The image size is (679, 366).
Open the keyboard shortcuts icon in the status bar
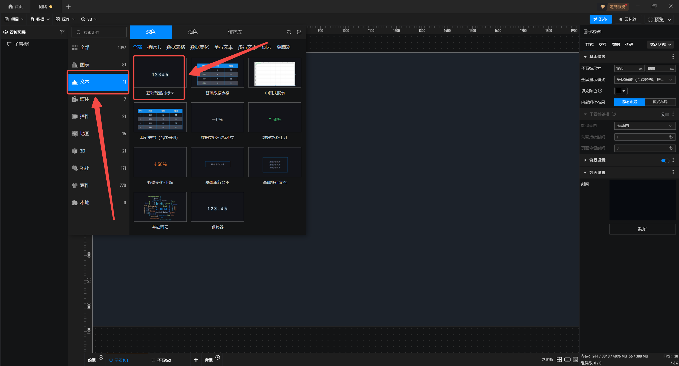coord(567,359)
